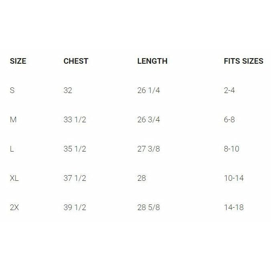The image size is (271, 271).
Task: Select length value 26 3/4
Action: [148, 120]
